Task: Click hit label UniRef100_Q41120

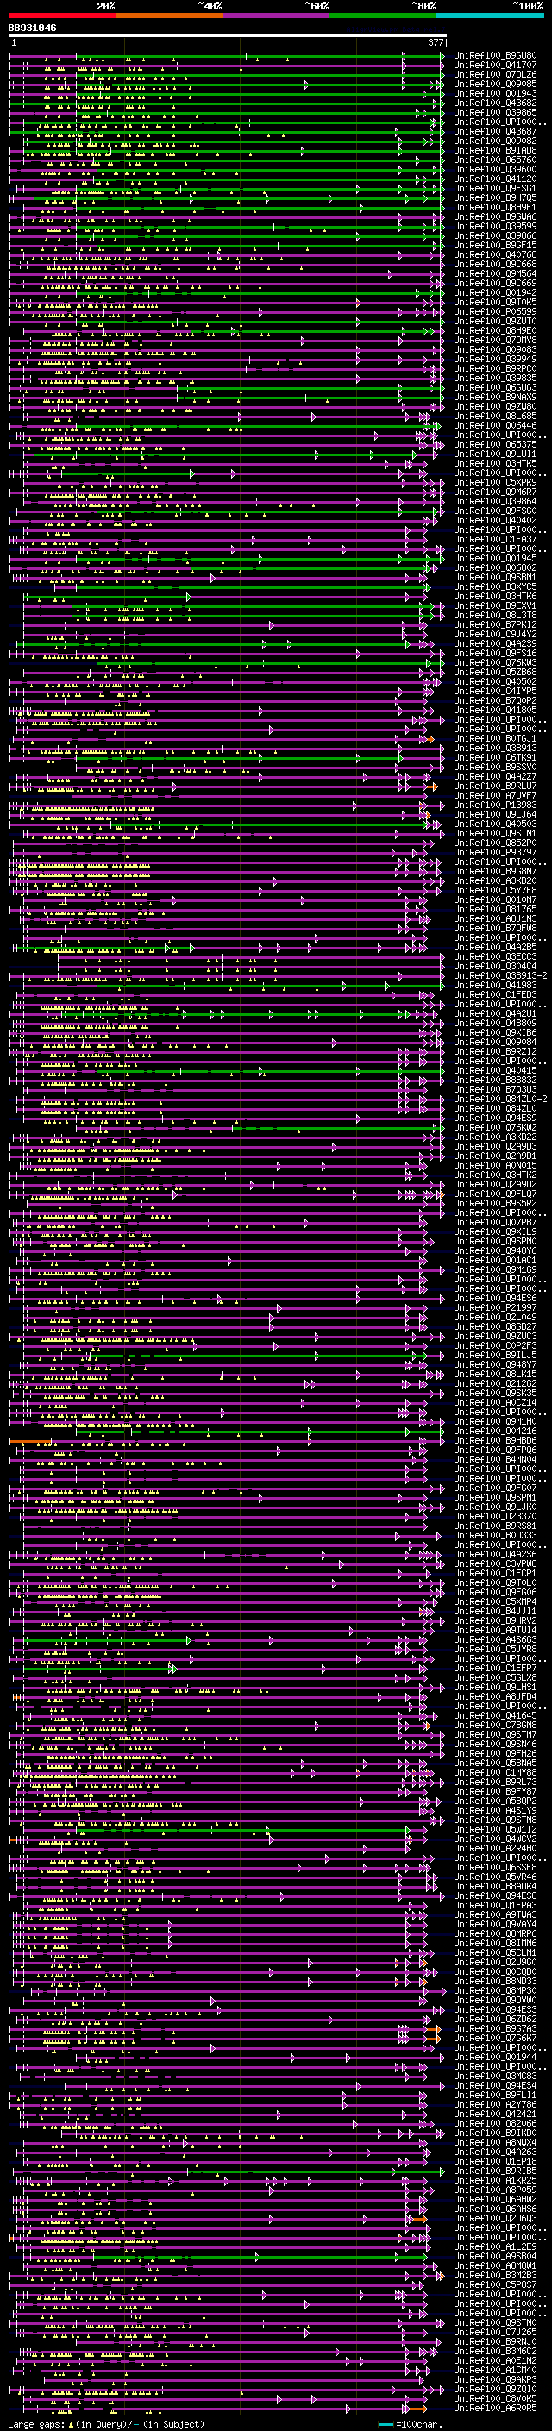Action: [495, 179]
